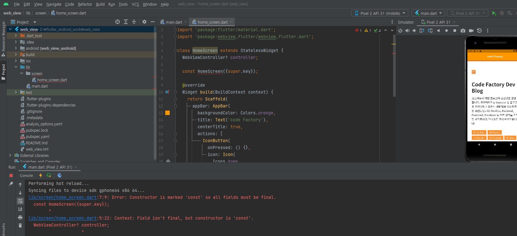Screen dimensions: 517x236
Task: Trigger Flutter hot reload lightning icon
Action: (x=40, y=176)
